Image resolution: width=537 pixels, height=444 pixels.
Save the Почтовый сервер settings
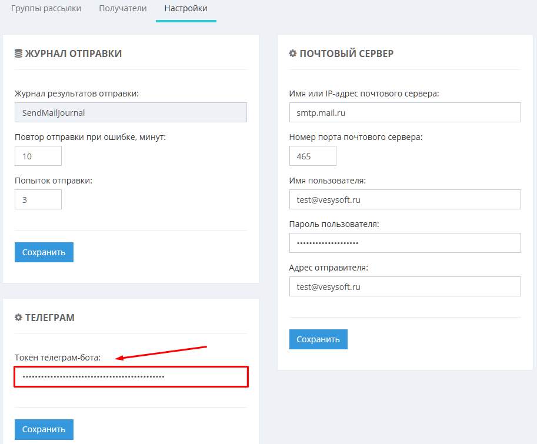coord(318,339)
